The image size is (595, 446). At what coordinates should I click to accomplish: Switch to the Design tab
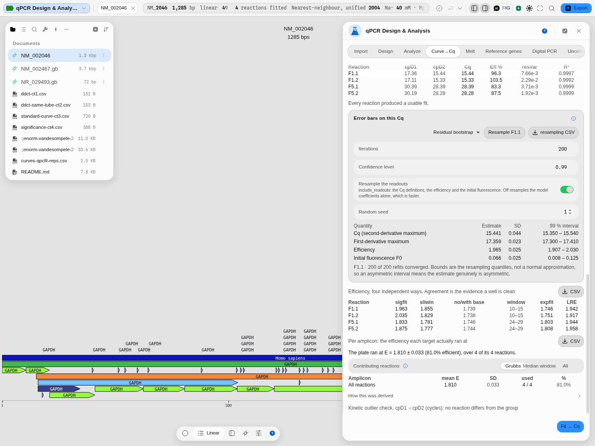coord(386,52)
